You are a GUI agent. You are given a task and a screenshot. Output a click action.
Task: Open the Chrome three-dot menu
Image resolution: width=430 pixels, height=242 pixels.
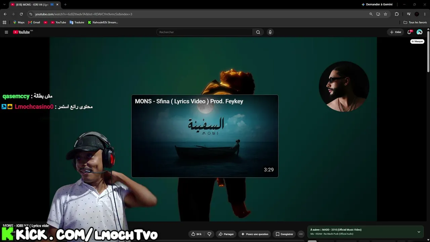pos(425,14)
